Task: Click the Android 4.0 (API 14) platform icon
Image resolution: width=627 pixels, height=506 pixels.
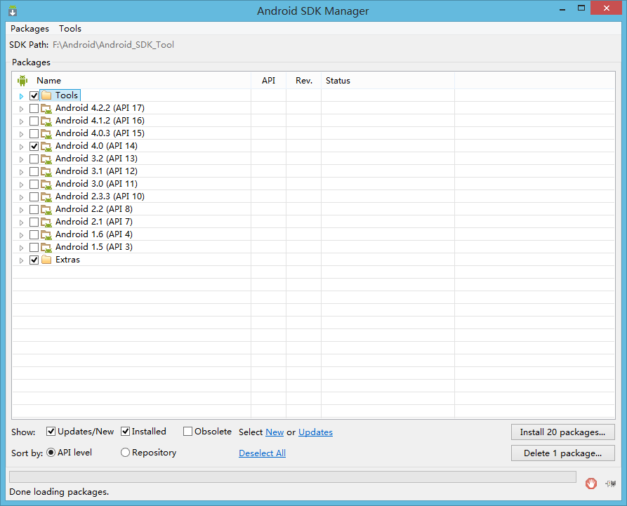Action: click(x=46, y=146)
